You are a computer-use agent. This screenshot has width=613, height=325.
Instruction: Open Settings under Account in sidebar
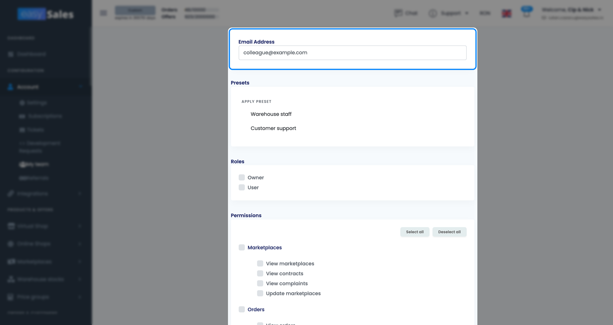pos(33,103)
